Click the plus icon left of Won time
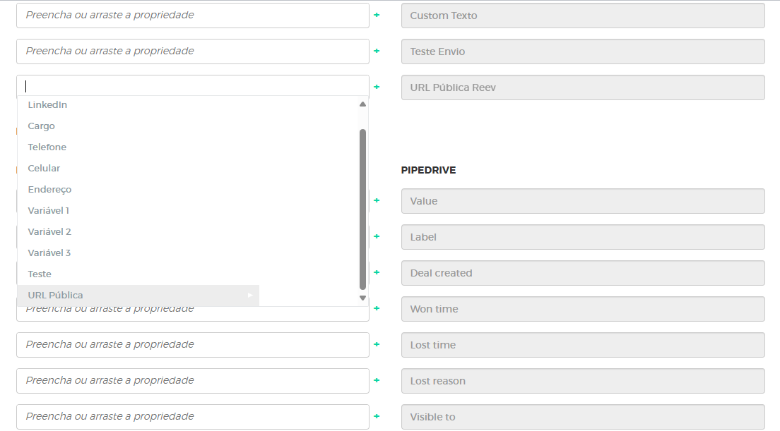The width and height of the screenshot is (780, 431). pyautogui.click(x=377, y=308)
